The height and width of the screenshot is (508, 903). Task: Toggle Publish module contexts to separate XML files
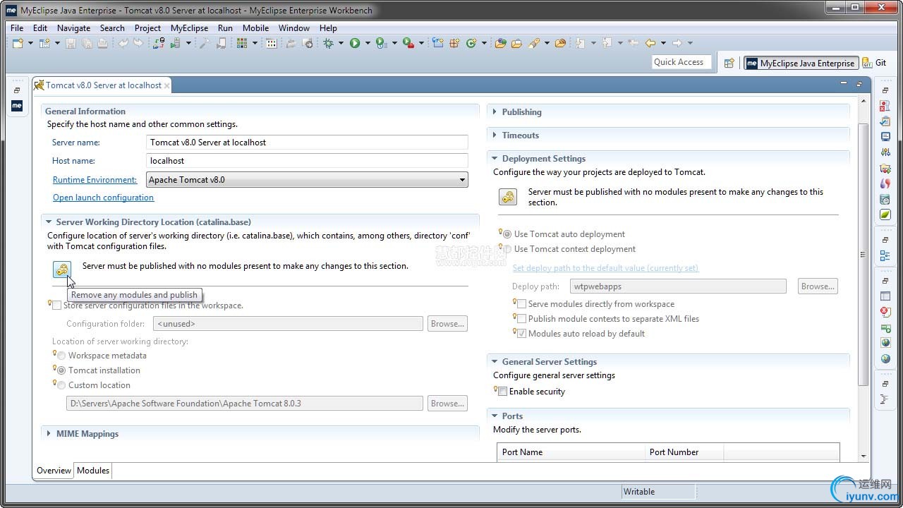522,319
